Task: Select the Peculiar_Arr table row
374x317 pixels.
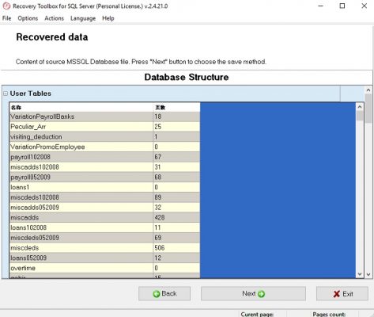Action: click(104, 127)
